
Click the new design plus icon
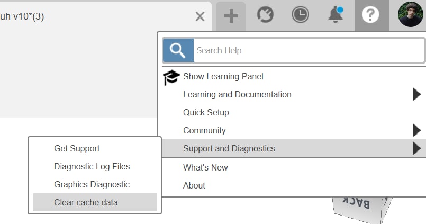[x=231, y=16]
